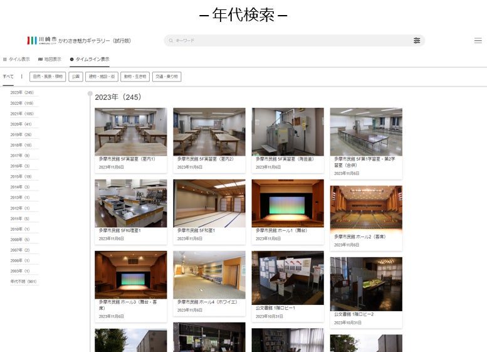
Task: Switch to 地図表示 tab
Action: 50,59
